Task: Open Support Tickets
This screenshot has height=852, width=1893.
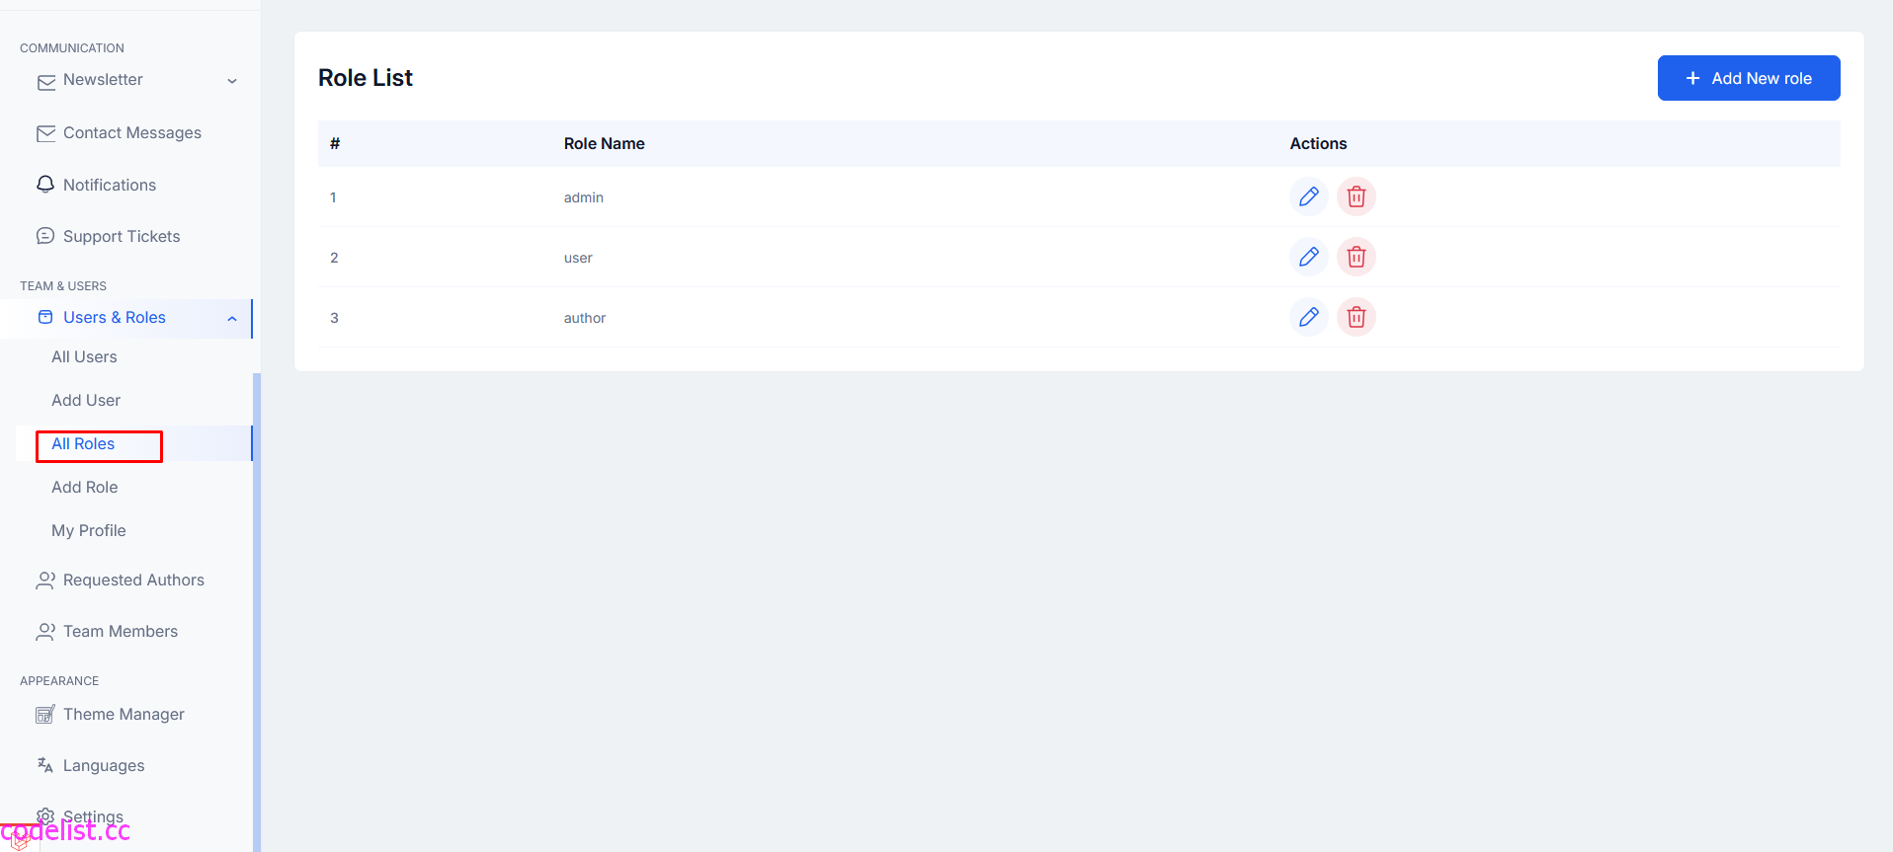Action: click(122, 236)
